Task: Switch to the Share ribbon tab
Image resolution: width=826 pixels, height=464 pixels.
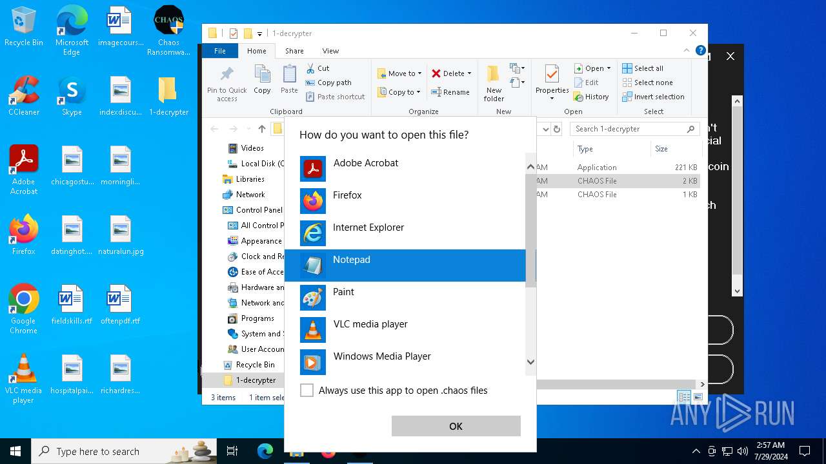Action: click(294, 51)
